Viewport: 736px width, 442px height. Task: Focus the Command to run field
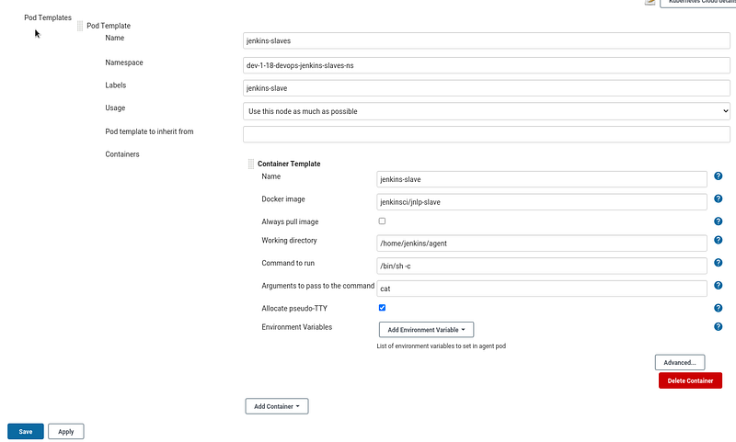coord(542,266)
